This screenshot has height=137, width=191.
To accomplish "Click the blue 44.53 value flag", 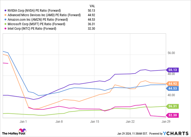I will (172, 88).
